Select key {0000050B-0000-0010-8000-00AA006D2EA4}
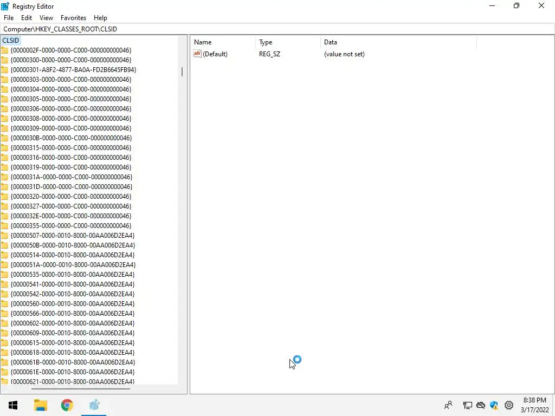The width and height of the screenshot is (555, 416). (x=73, y=245)
